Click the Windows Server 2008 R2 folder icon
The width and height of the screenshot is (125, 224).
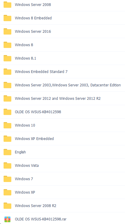point(7,206)
